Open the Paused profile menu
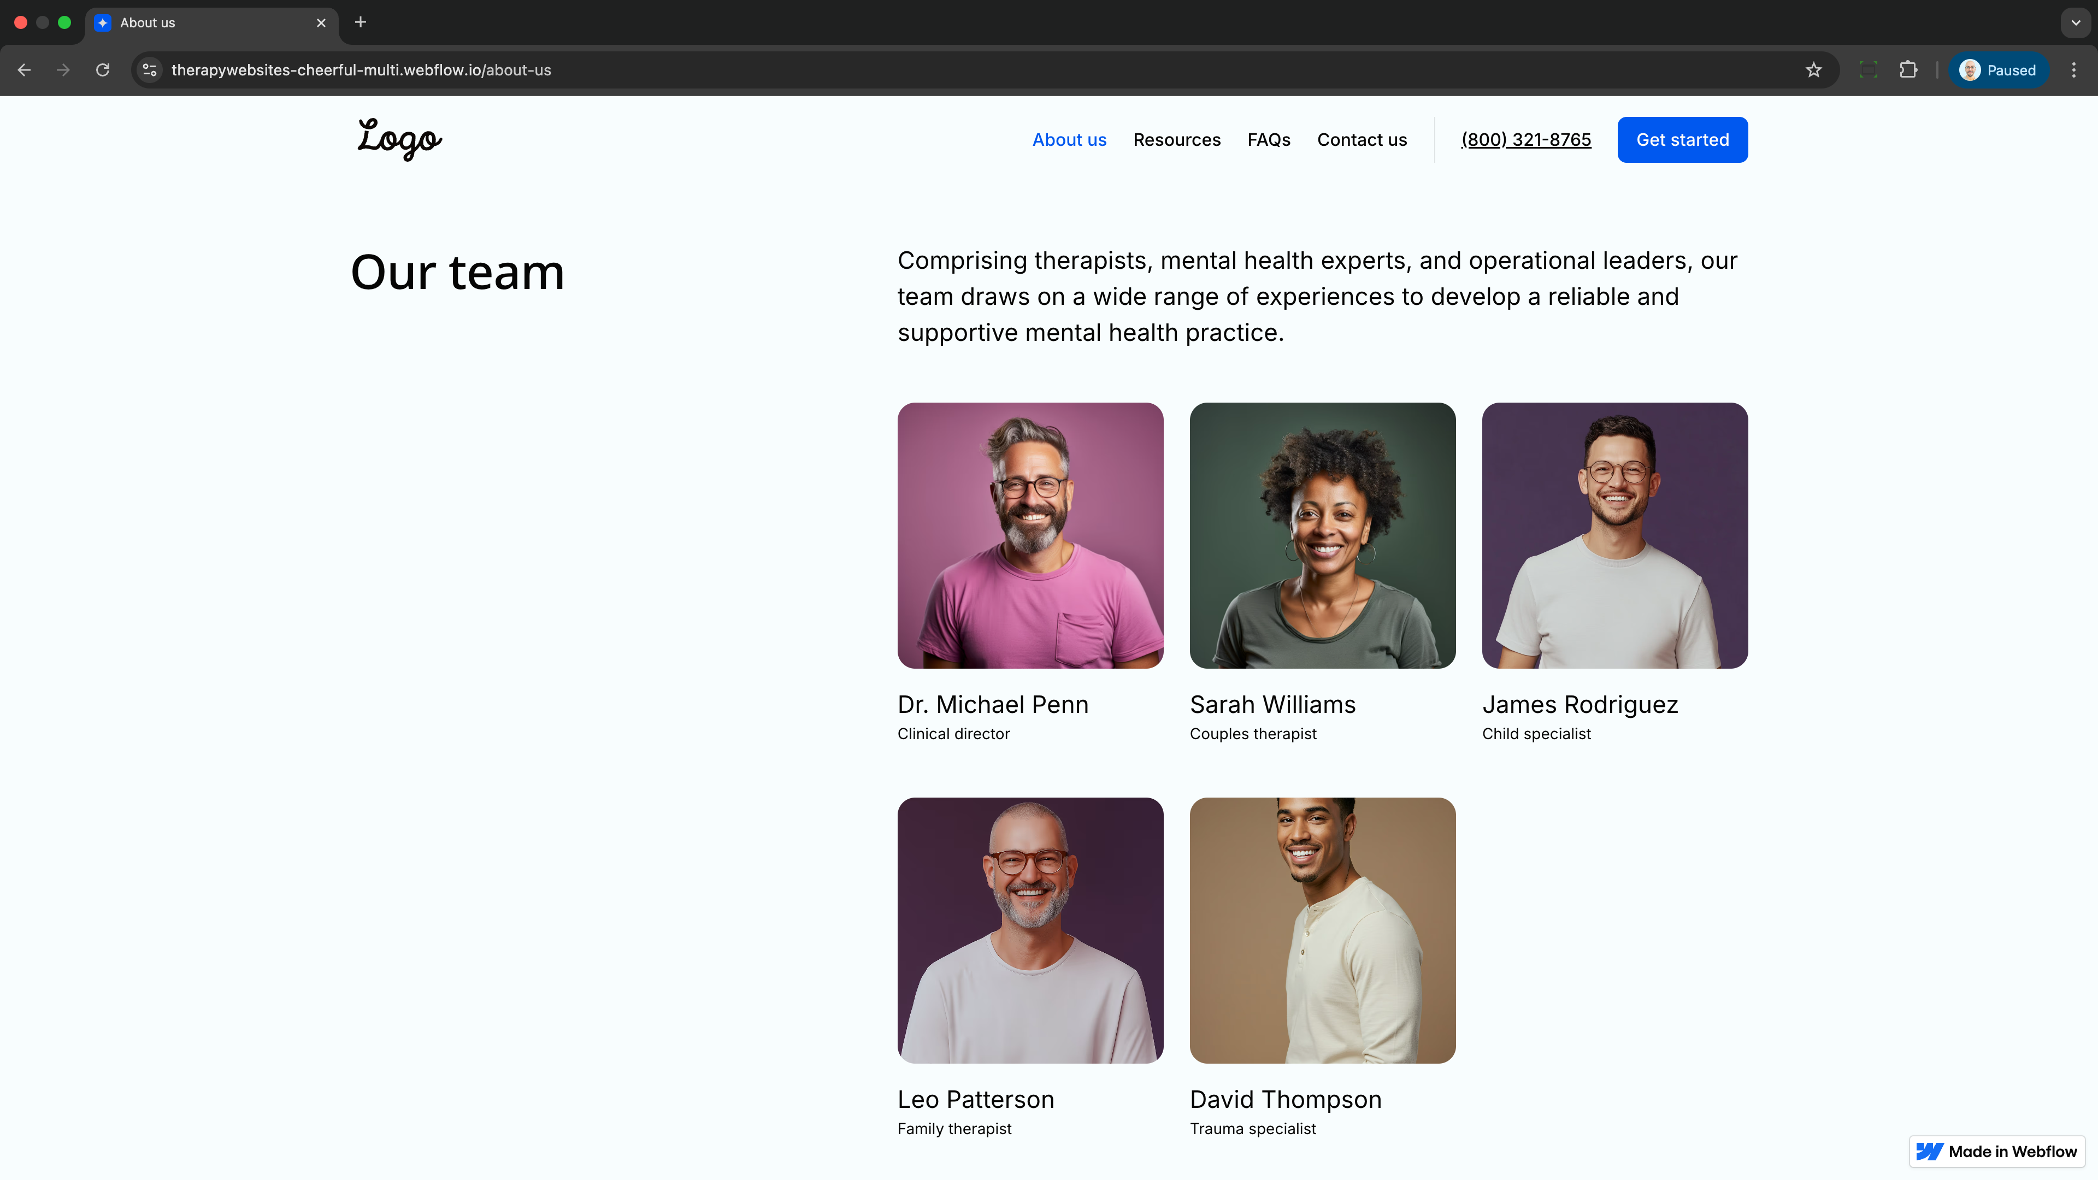 (x=1999, y=70)
